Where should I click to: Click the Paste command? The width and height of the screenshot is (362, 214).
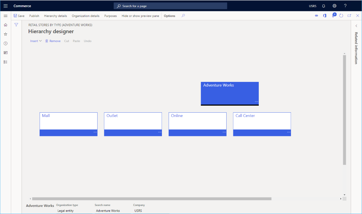pos(76,41)
